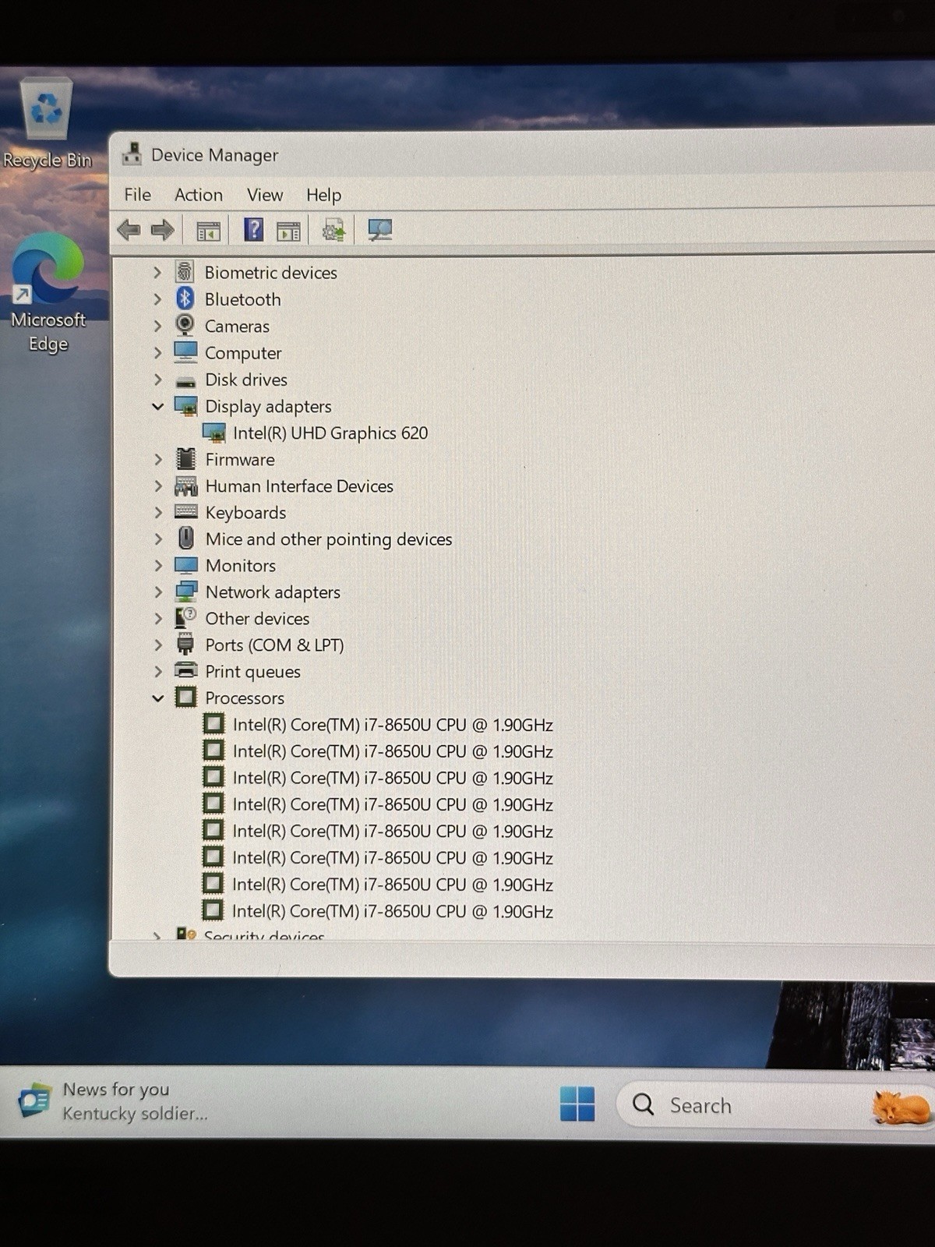Open the Windows Start button
The height and width of the screenshot is (1247, 935).
coord(577,1104)
